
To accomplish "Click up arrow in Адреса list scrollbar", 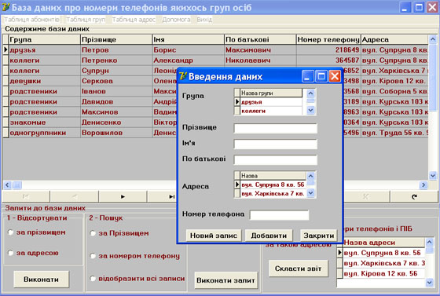I will coord(310,176).
